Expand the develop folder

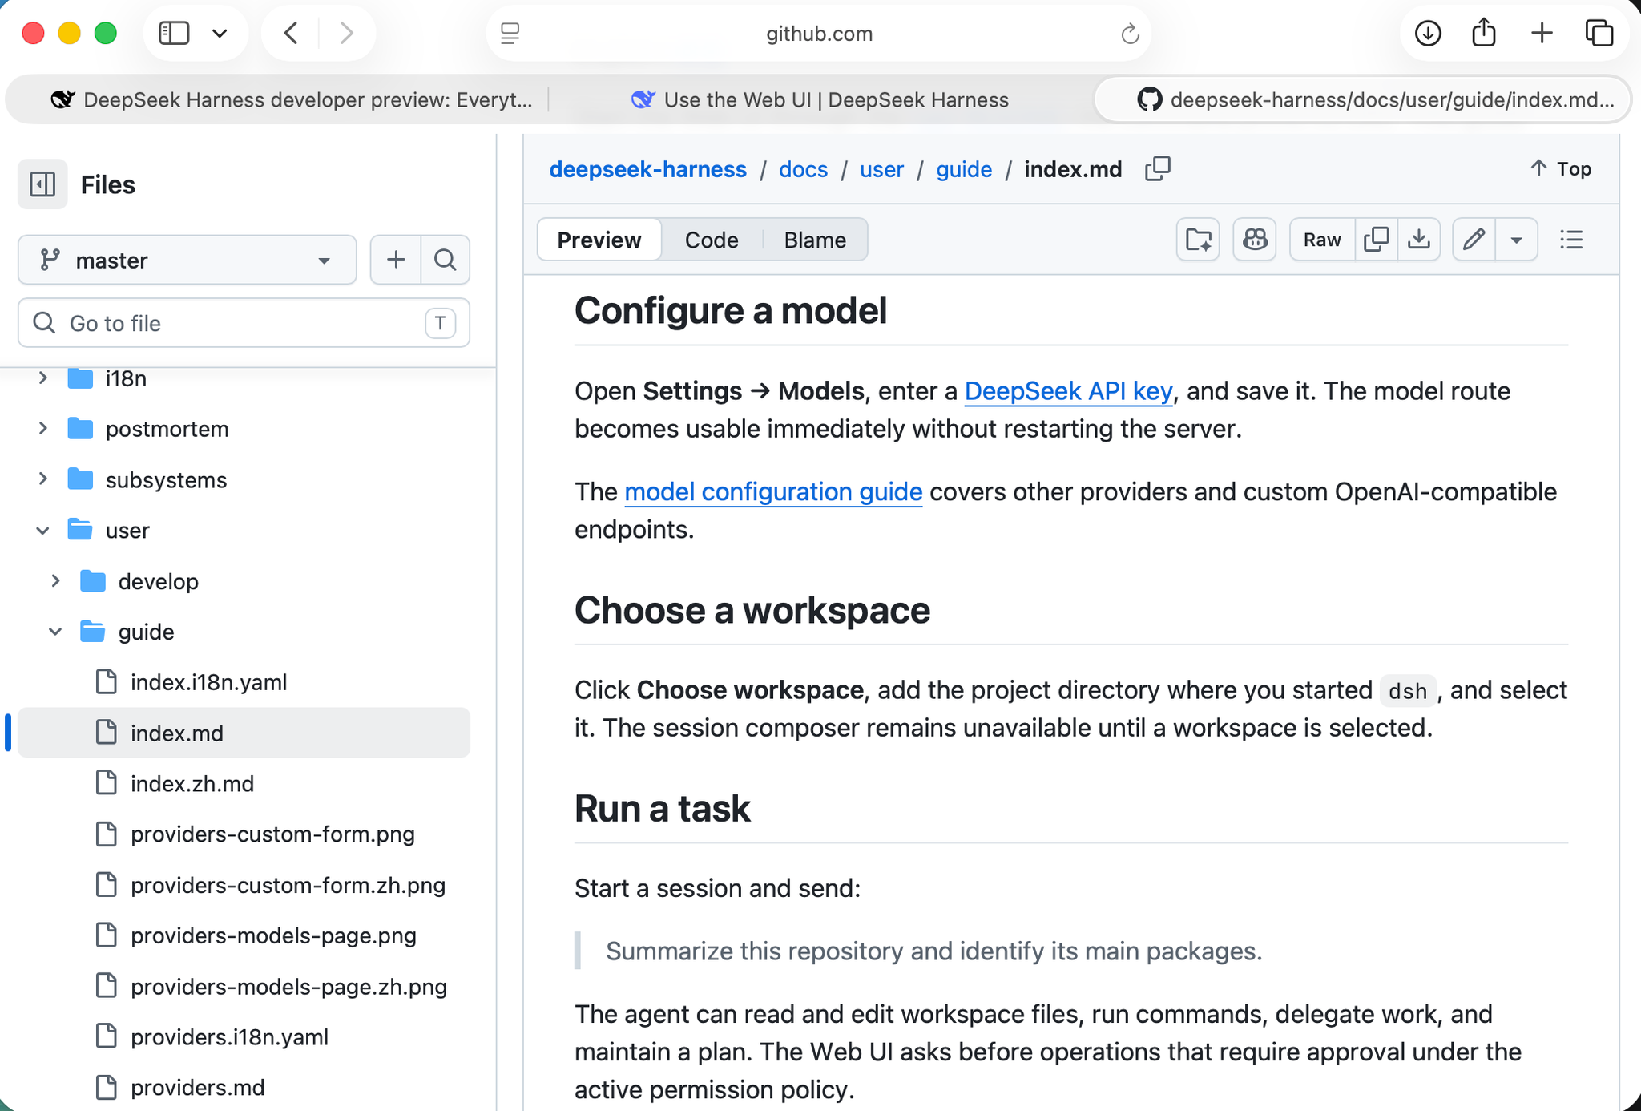55,581
